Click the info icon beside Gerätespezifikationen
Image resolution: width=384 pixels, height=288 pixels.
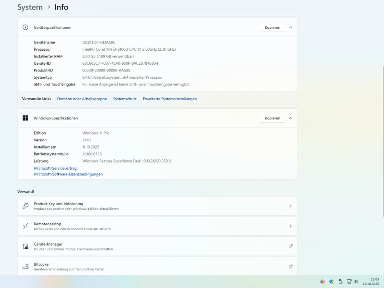coord(25,28)
